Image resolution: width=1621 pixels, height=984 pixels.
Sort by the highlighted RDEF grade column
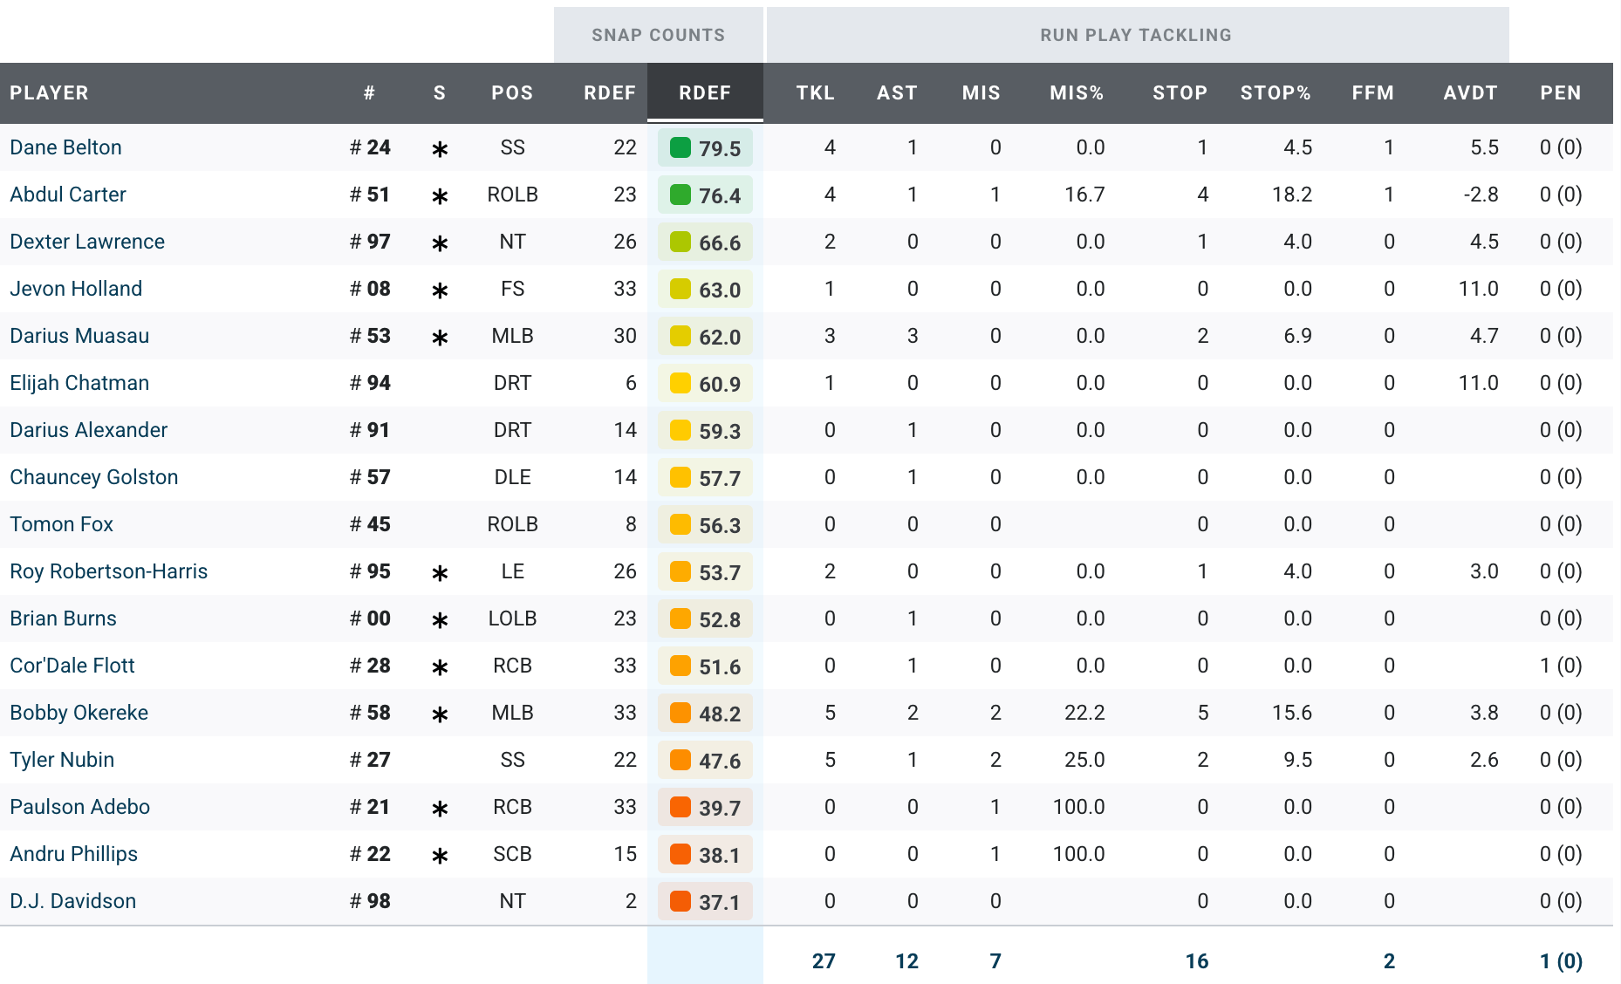pyautogui.click(x=705, y=93)
